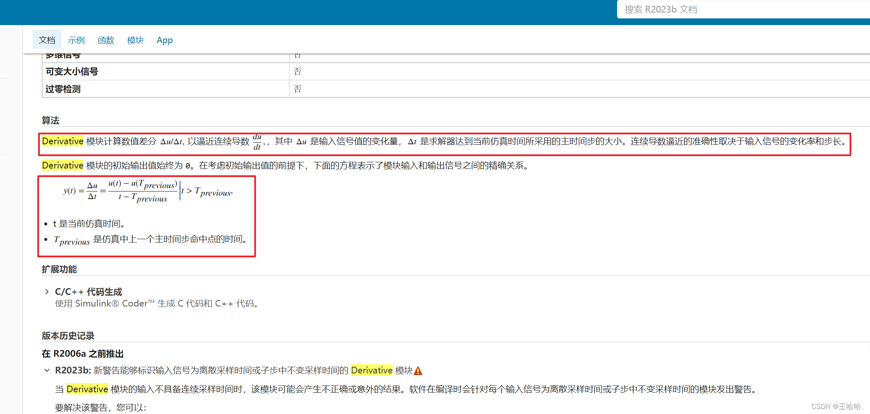Image resolution: width=870 pixels, height=414 pixels.
Task: Go to the 模块 tab
Action: [x=135, y=40]
